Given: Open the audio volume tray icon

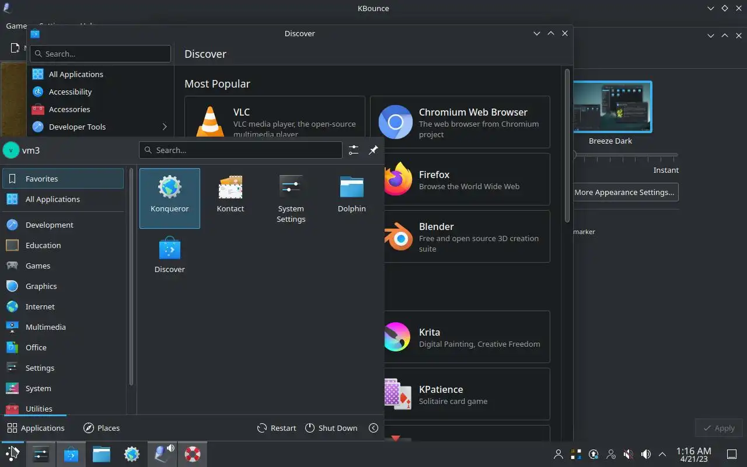Looking at the screenshot, I should [646, 454].
